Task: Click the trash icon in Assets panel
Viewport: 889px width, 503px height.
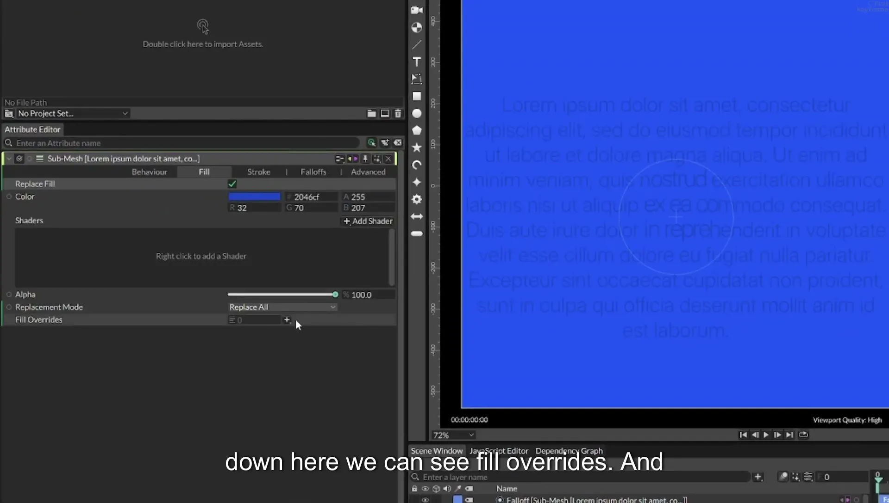Action: pos(398,113)
